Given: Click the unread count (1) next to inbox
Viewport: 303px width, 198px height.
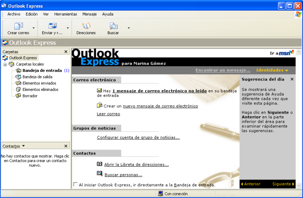Looking at the screenshot, I should coord(67,70).
